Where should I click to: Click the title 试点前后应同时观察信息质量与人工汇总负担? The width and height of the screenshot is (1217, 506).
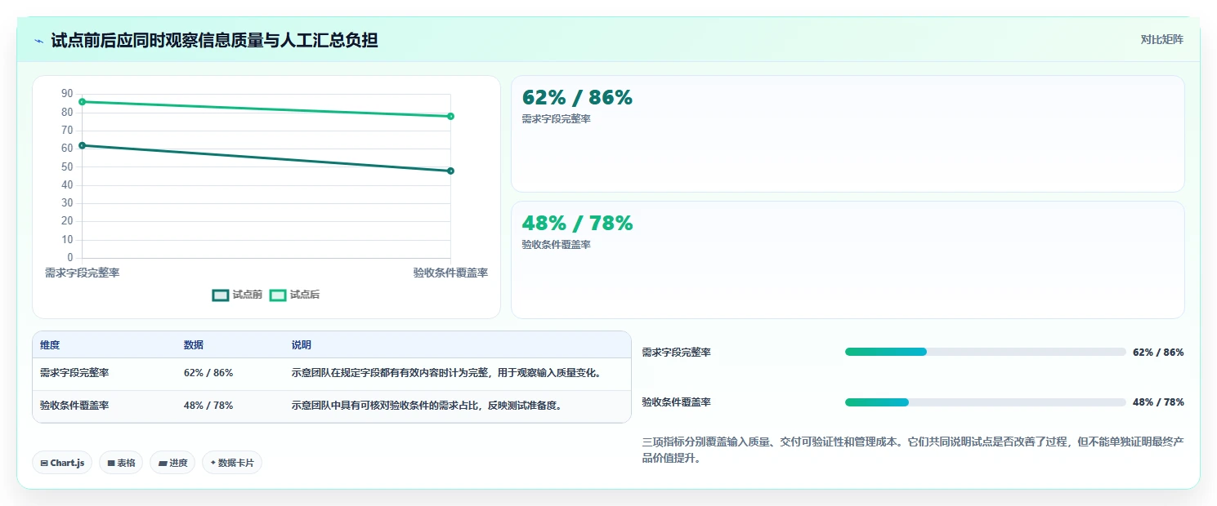[214, 40]
